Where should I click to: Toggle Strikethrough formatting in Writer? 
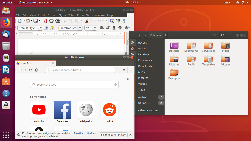click(x=120, y=28)
